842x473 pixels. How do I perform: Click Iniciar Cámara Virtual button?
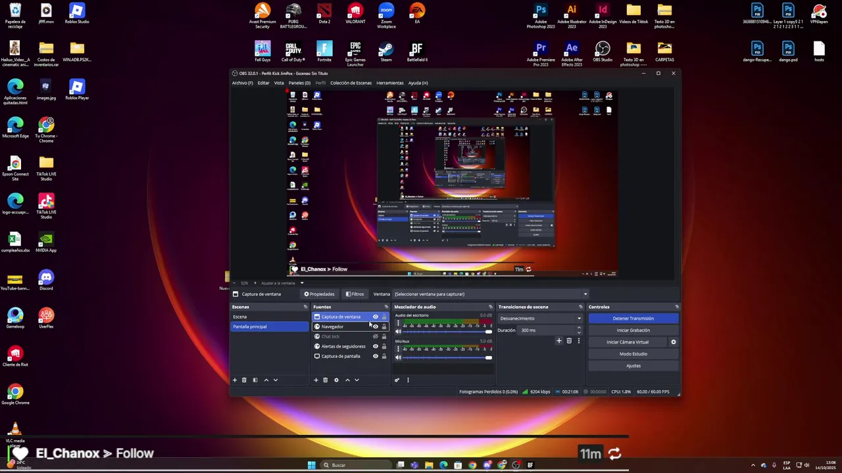tap(628, 342)
